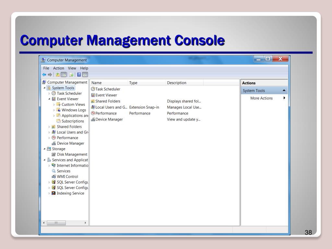Sort list by Name column header
The height and width of the screenshot is (249, 332).
[x=109, y=83]
